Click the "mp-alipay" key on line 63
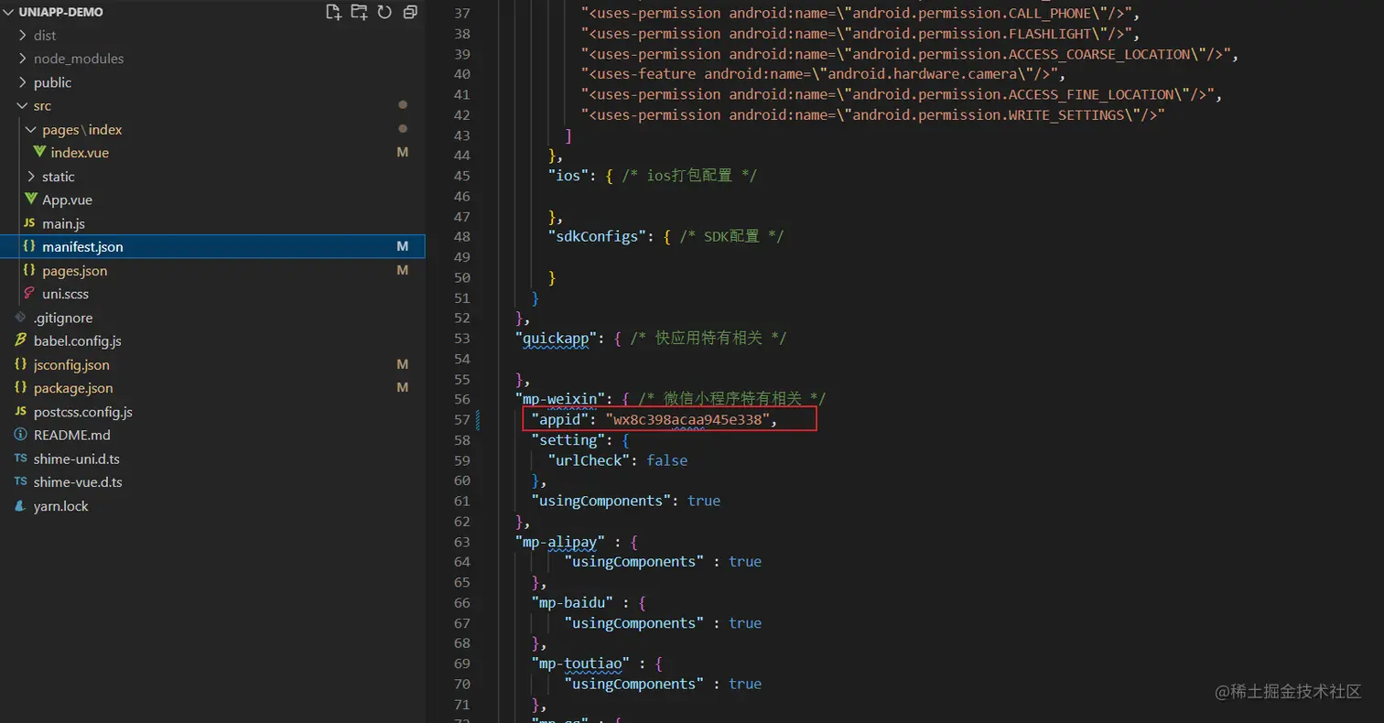 560,542
